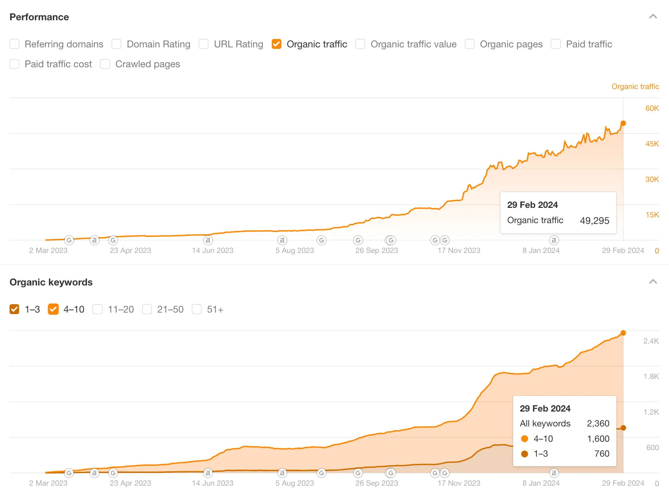Collapse the Organic keywords section chevron
The image size is (669, 496).
tap(653, 282)
